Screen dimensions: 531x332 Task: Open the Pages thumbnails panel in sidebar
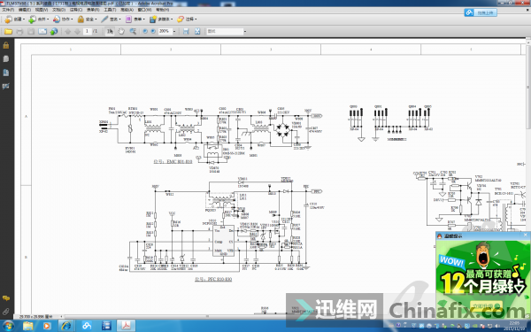coord(6,59)
